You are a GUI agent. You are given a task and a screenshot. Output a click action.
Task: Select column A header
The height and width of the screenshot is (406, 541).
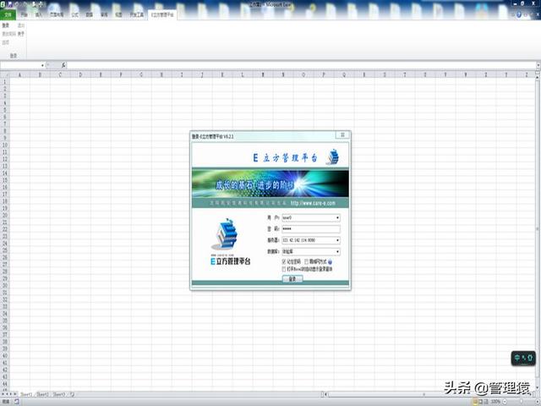coord(19,74)
